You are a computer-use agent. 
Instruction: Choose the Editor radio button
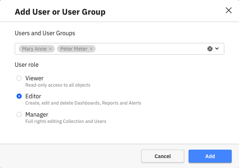19,96
